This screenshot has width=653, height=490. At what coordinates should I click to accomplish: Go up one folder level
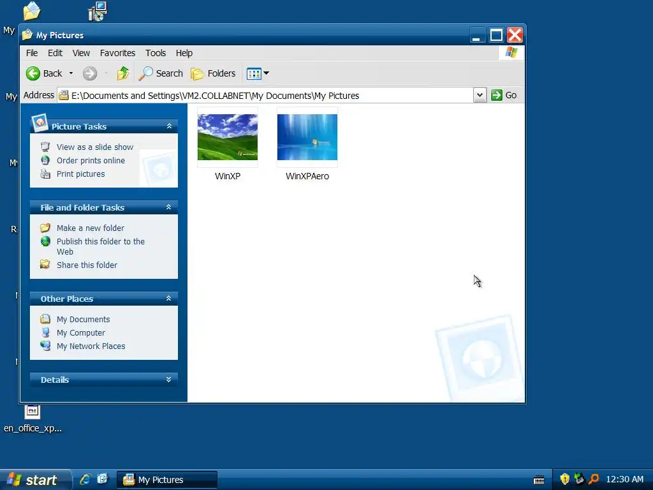(x=123, y=73)
